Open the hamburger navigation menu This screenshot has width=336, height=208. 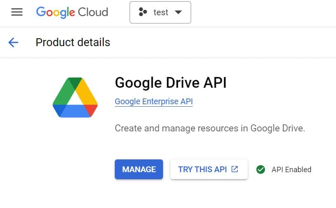click(x=17, y=12)
